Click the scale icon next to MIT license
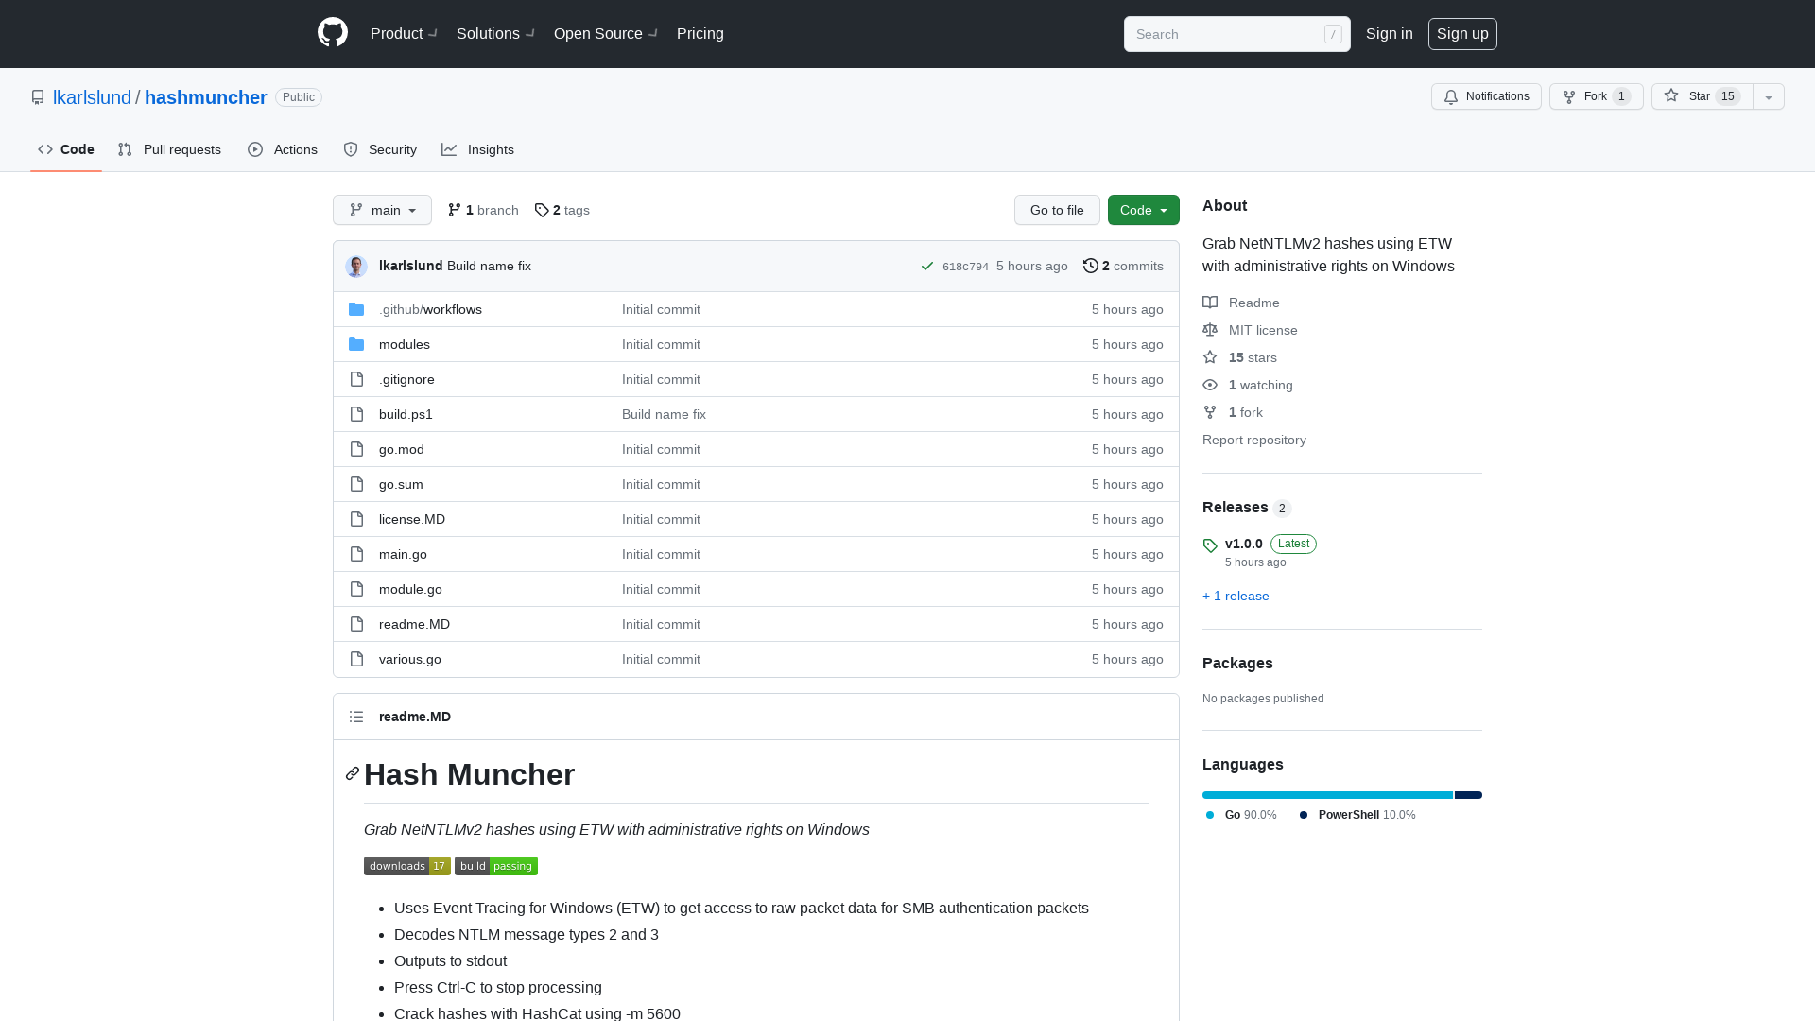Image resolution: width=1815 pixels, height=1021 pixels. click(x=1210, y=330)
